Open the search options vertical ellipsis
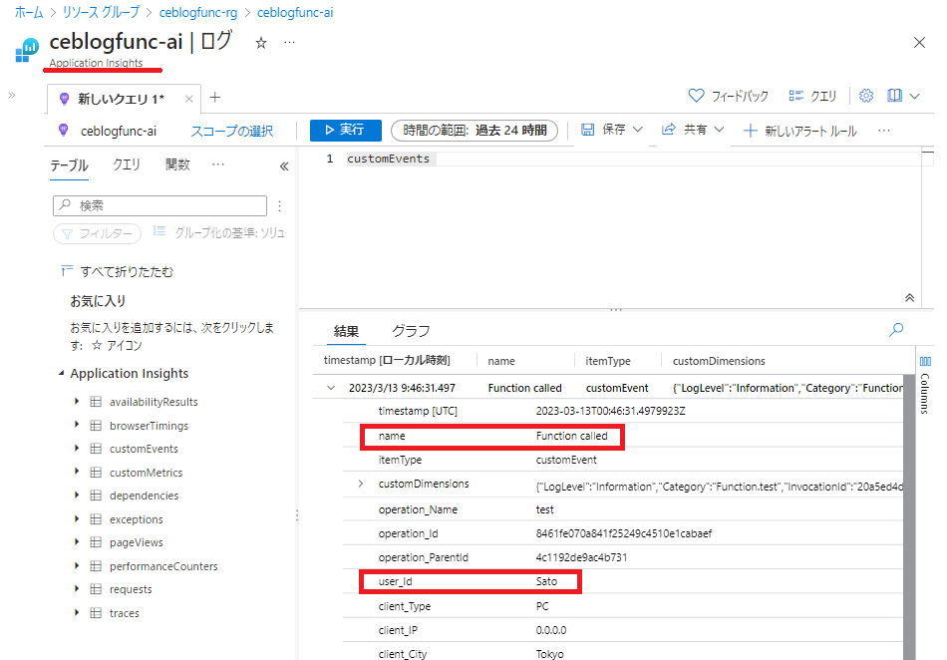Screen dimensions: 947x660 (280, 206)
